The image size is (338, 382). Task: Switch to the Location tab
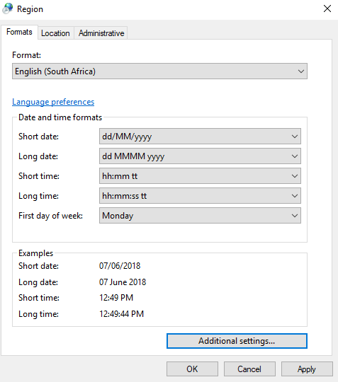55,33
